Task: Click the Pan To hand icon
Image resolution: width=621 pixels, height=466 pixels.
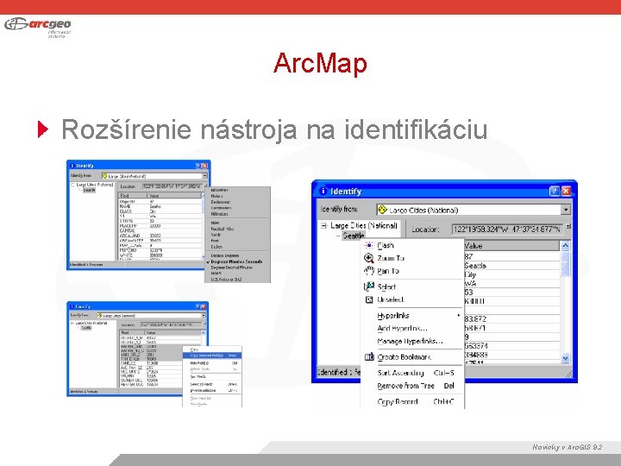Action: [x=369, y=271]
